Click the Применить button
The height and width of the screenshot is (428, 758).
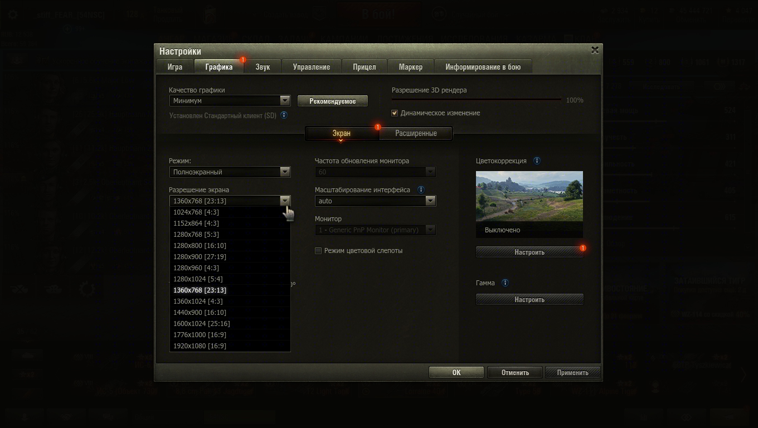(572, 373)
